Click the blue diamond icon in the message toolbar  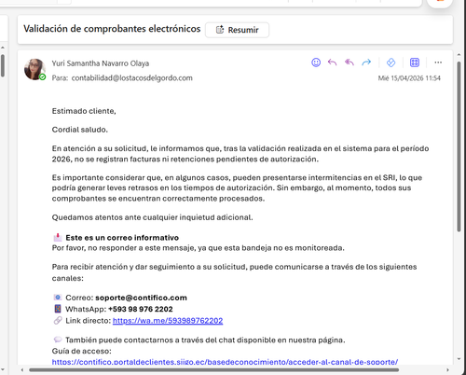[x=391, y=62]
